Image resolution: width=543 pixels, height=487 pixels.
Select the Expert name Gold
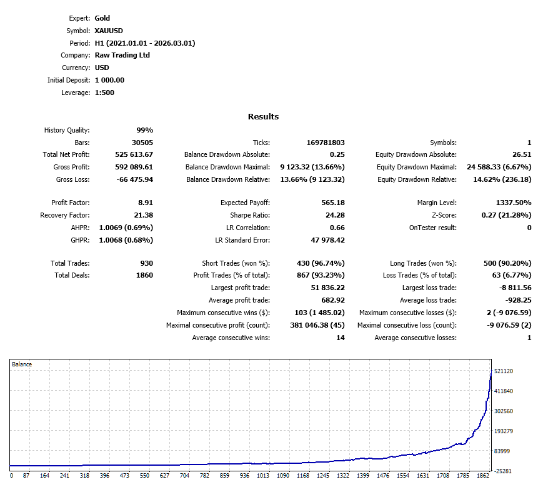point(102,18)
